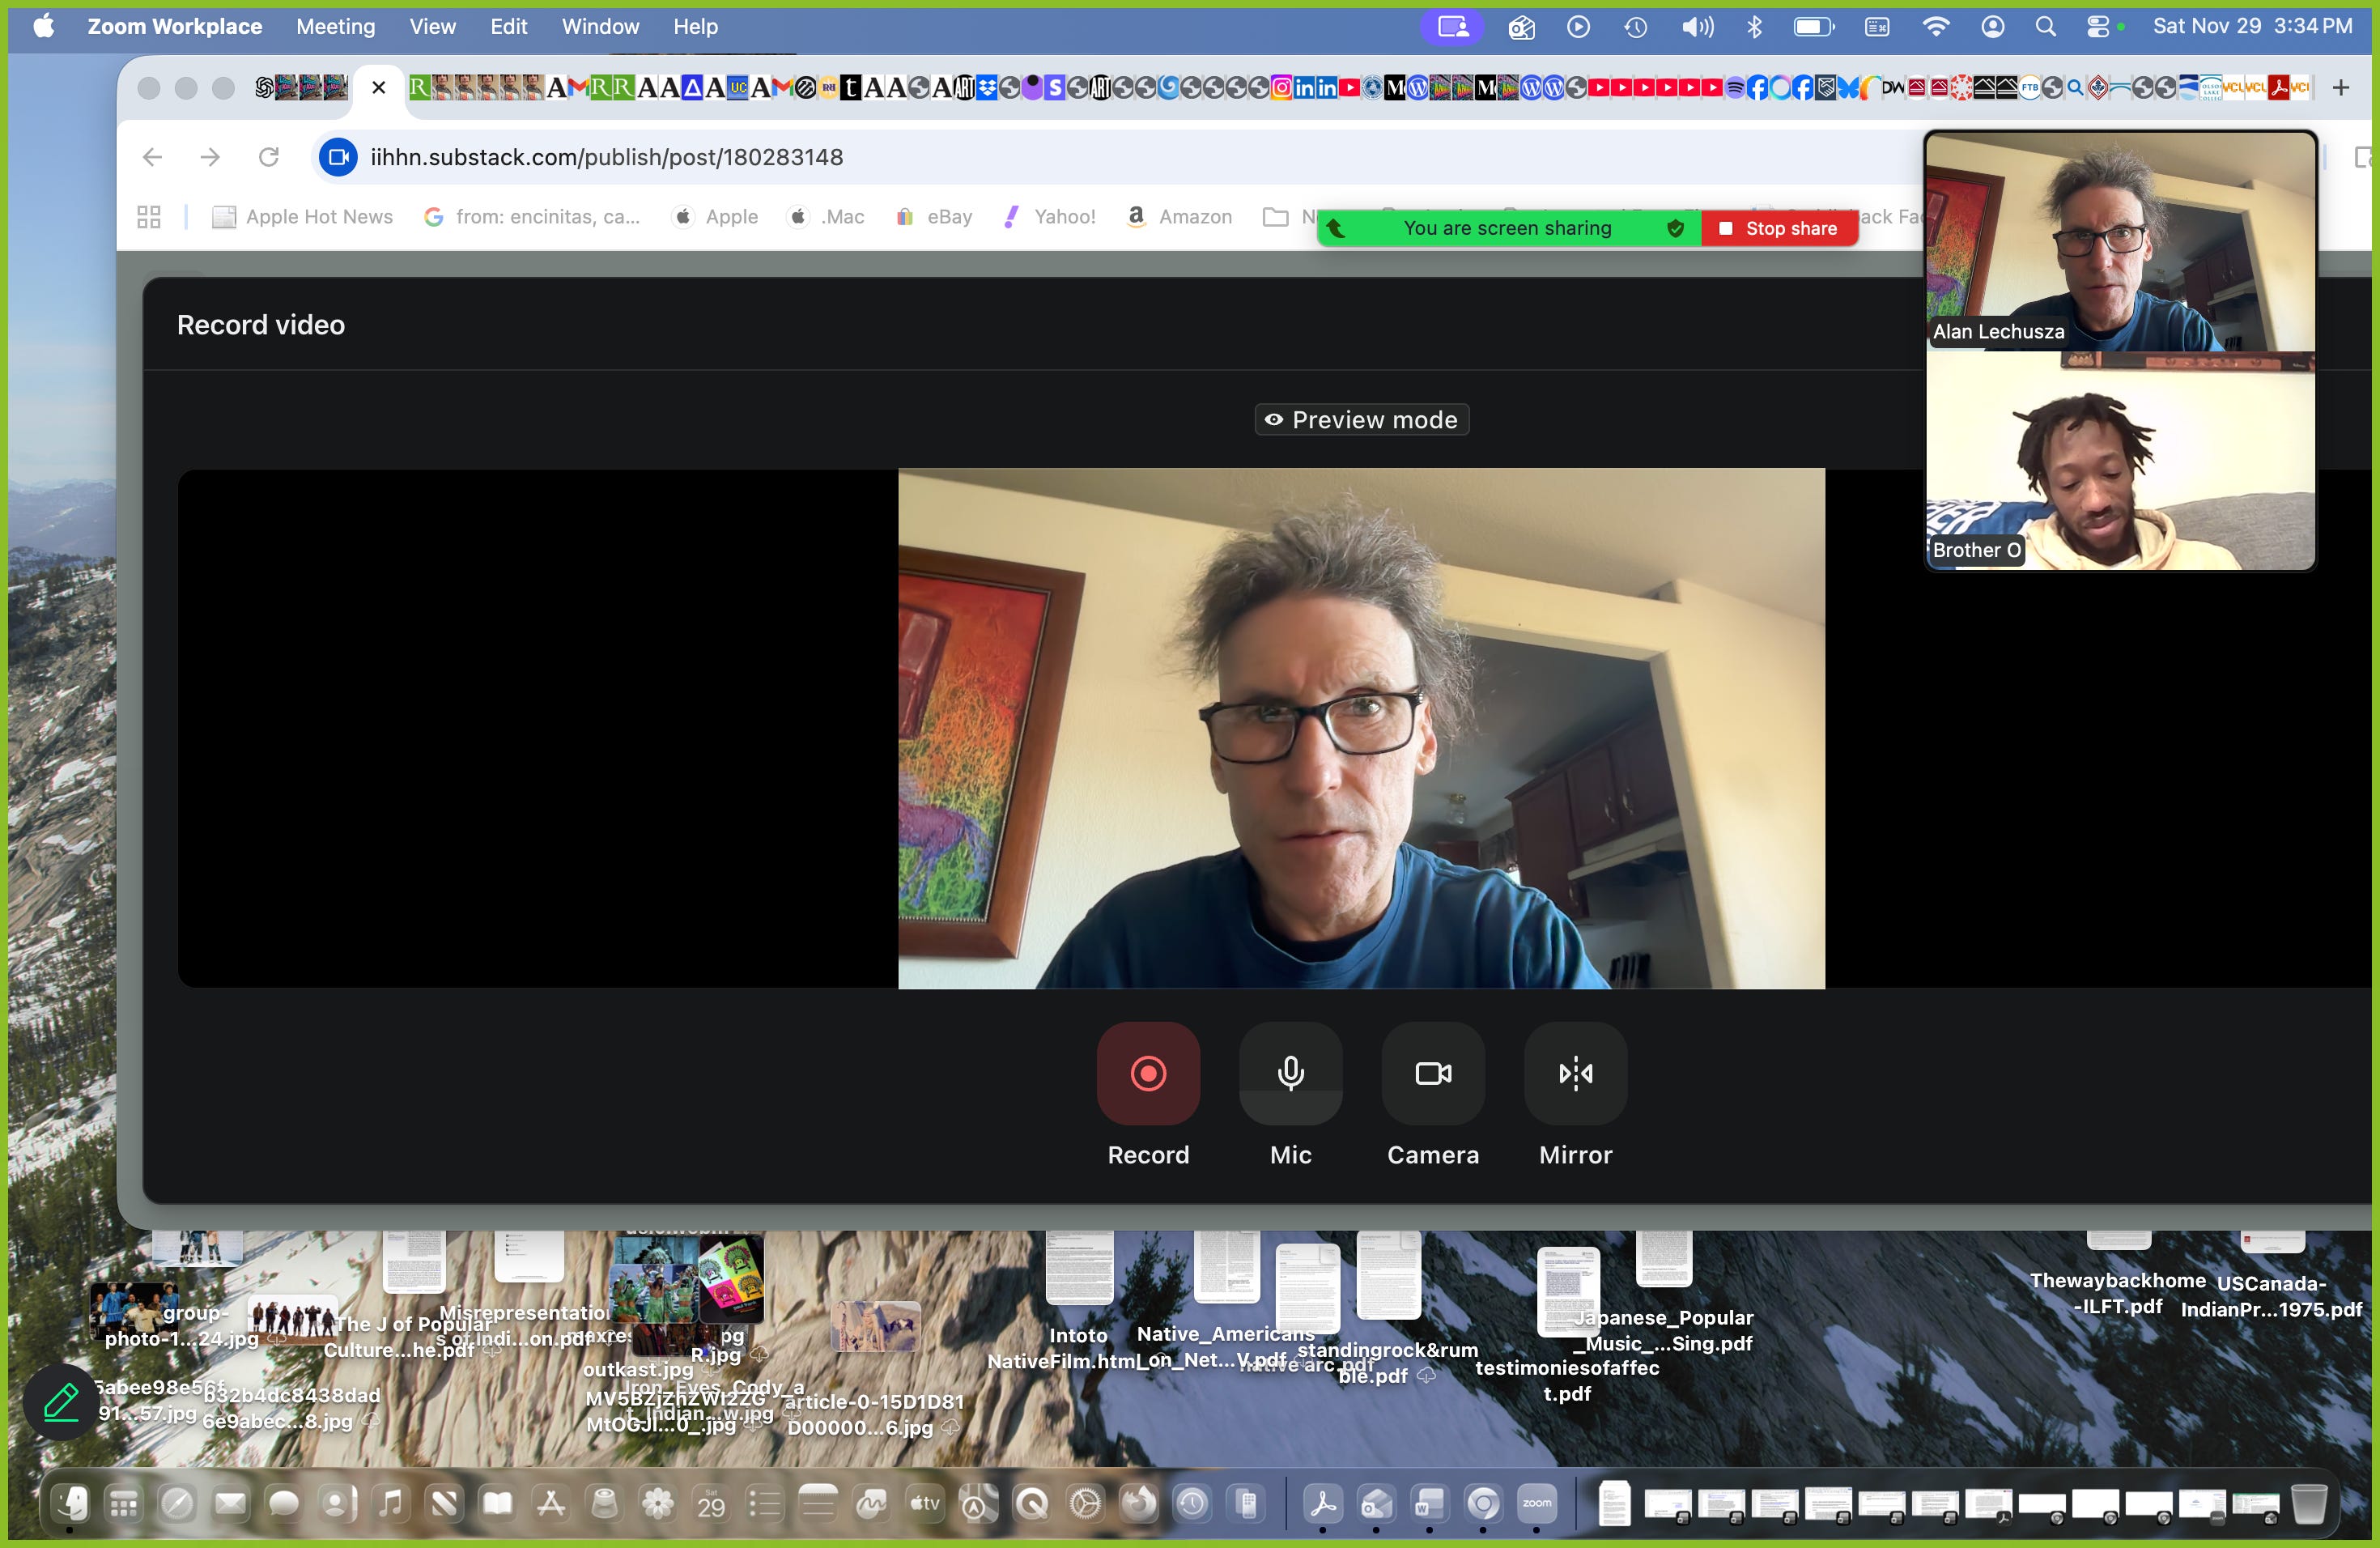
Task: Toggle the Camera button
Action: [x=1432, y=1073]
